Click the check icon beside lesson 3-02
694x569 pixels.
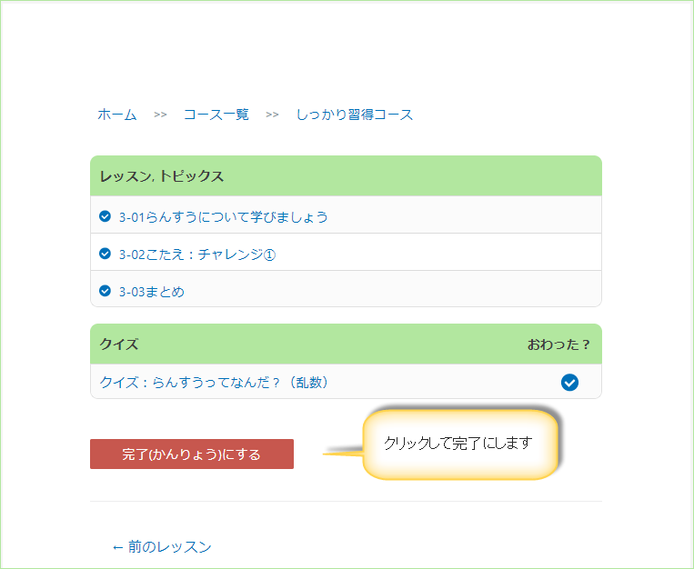click(106, 254)
